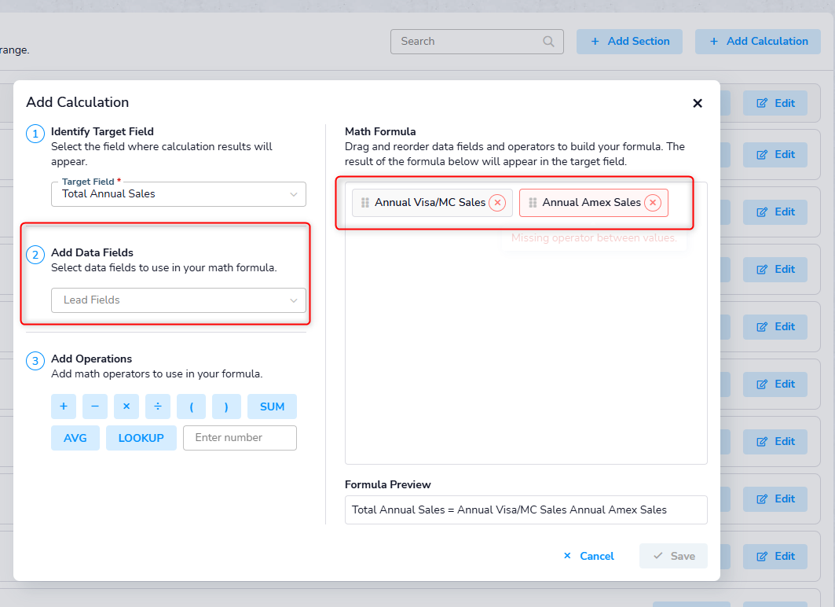Click the Formula Preview text box
Screen dimensions: 835x607
coord(526,510)
